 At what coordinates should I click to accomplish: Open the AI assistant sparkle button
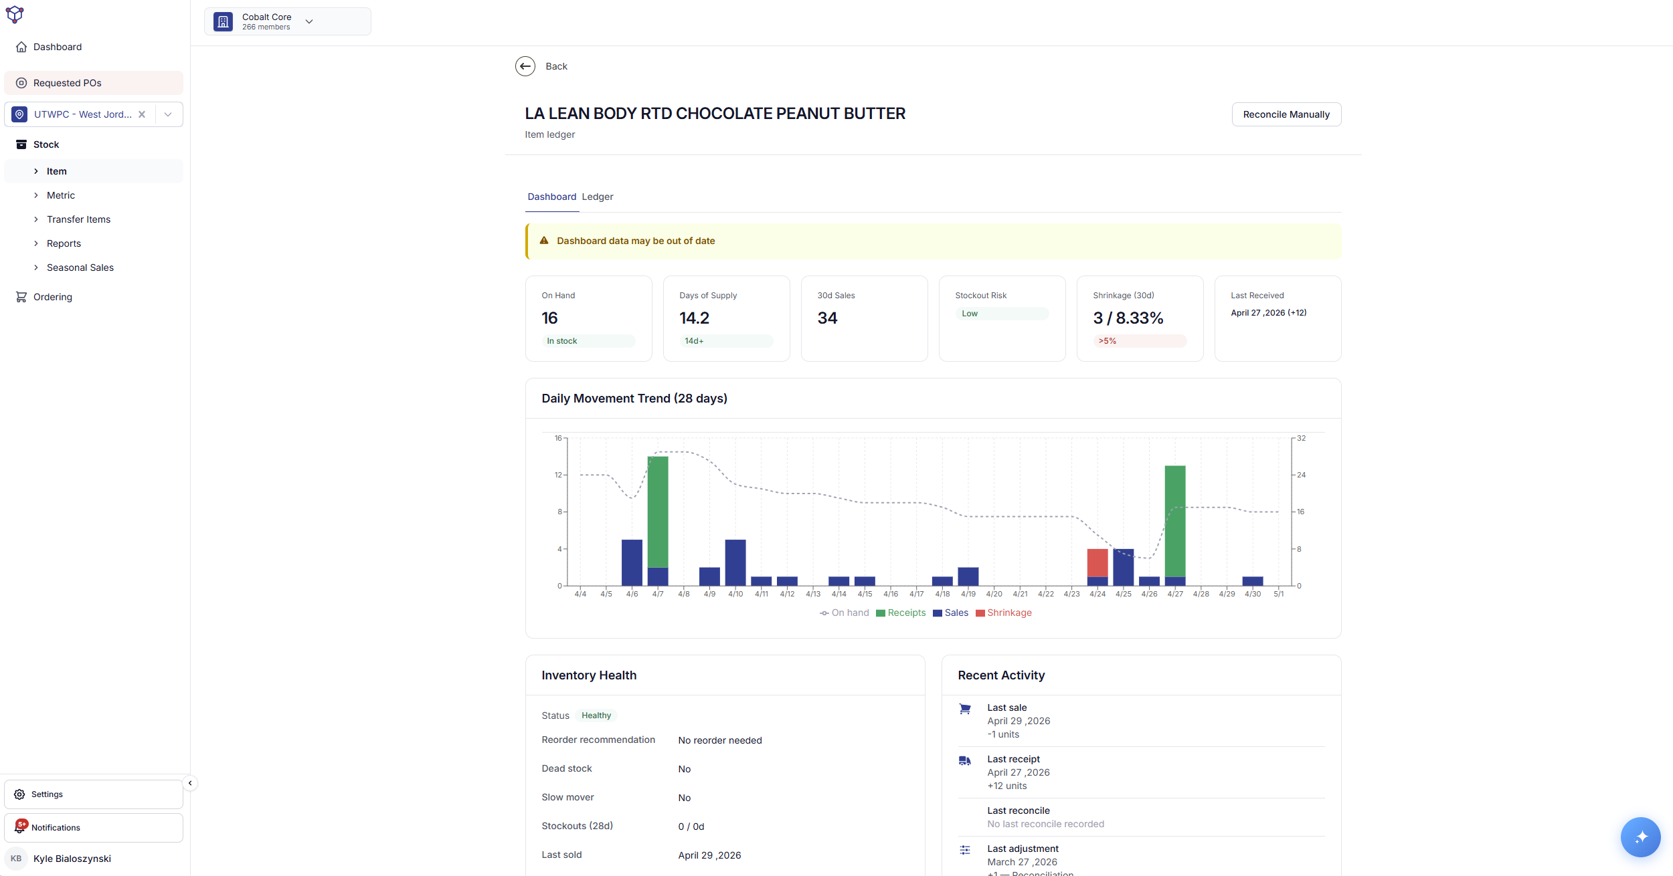[x=1640, y=837]
